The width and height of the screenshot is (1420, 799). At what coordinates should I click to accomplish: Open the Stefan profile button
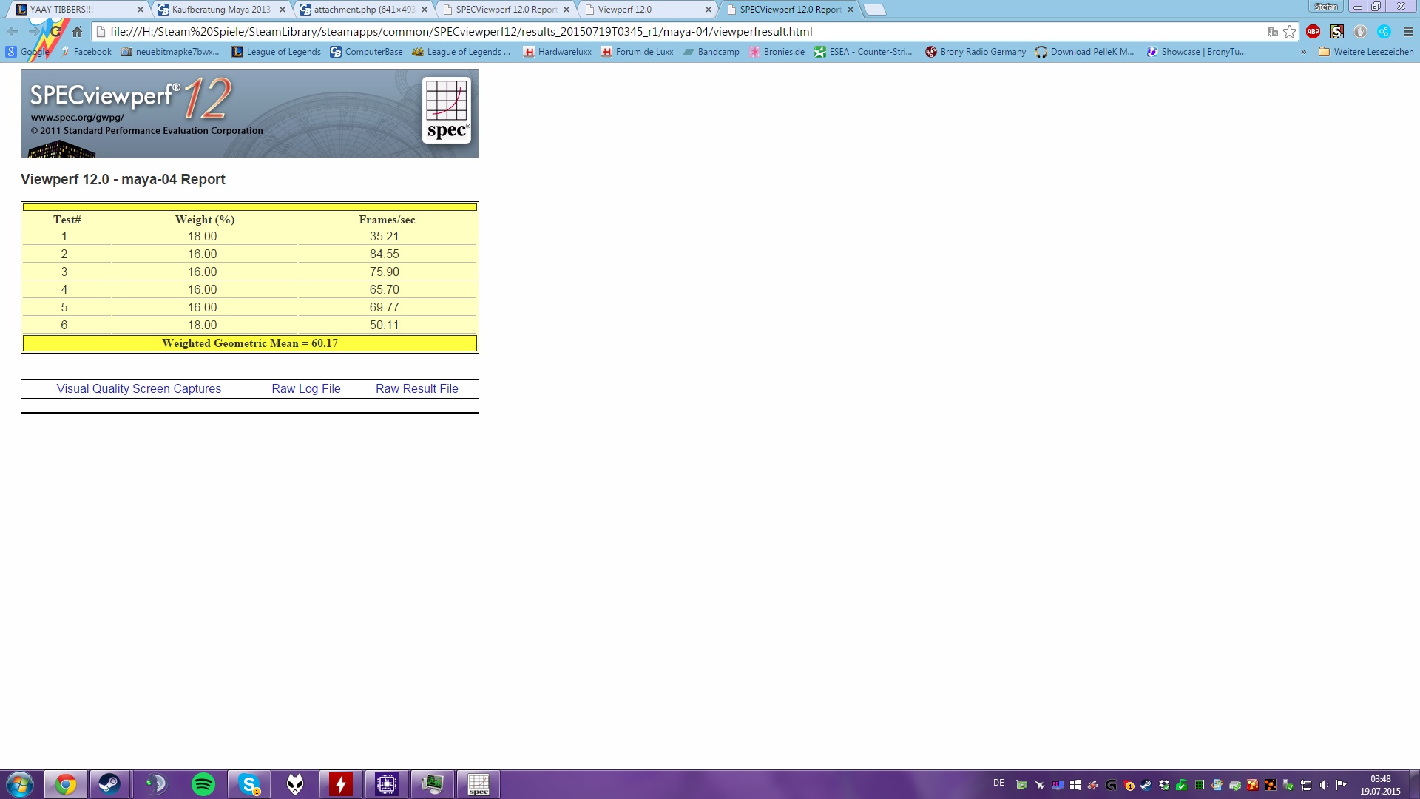tap(1326, 7)
